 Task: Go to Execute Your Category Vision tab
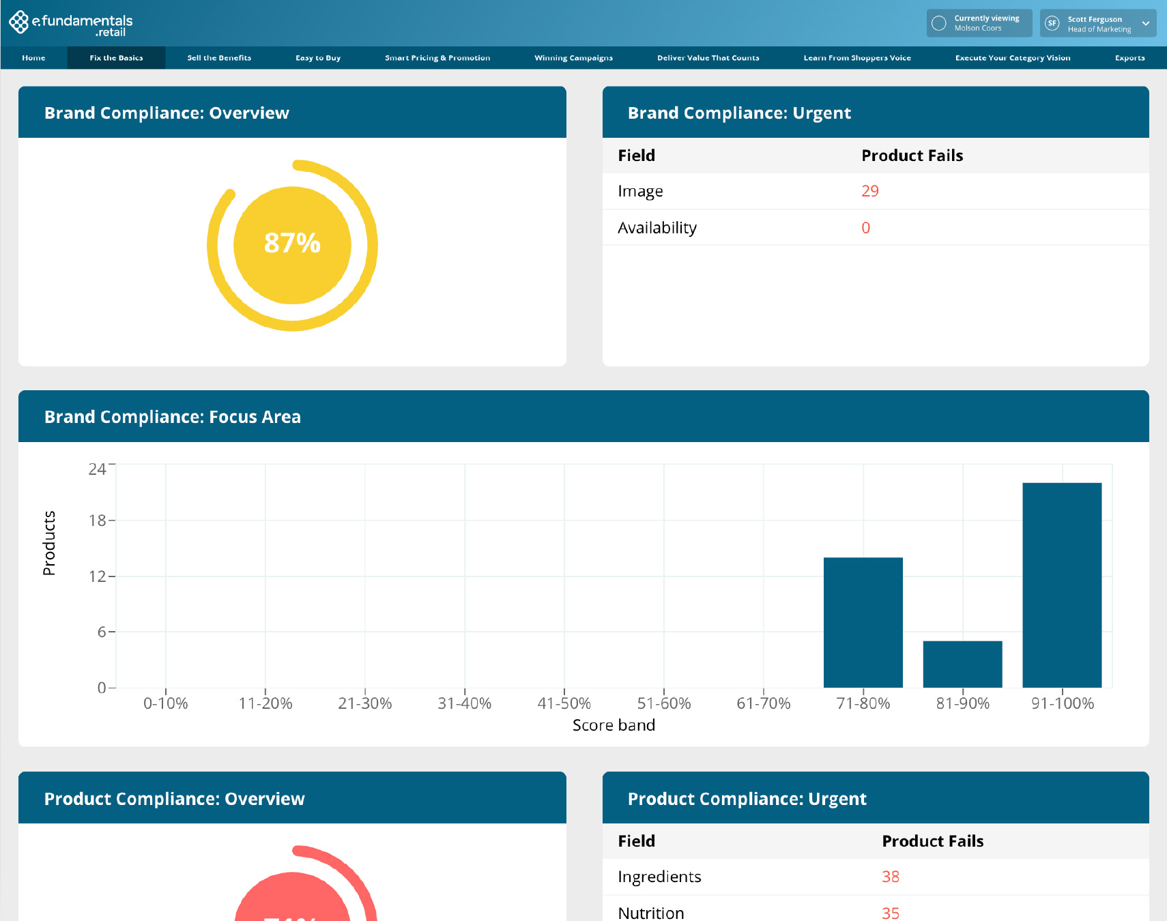[x=1013, y=58]
